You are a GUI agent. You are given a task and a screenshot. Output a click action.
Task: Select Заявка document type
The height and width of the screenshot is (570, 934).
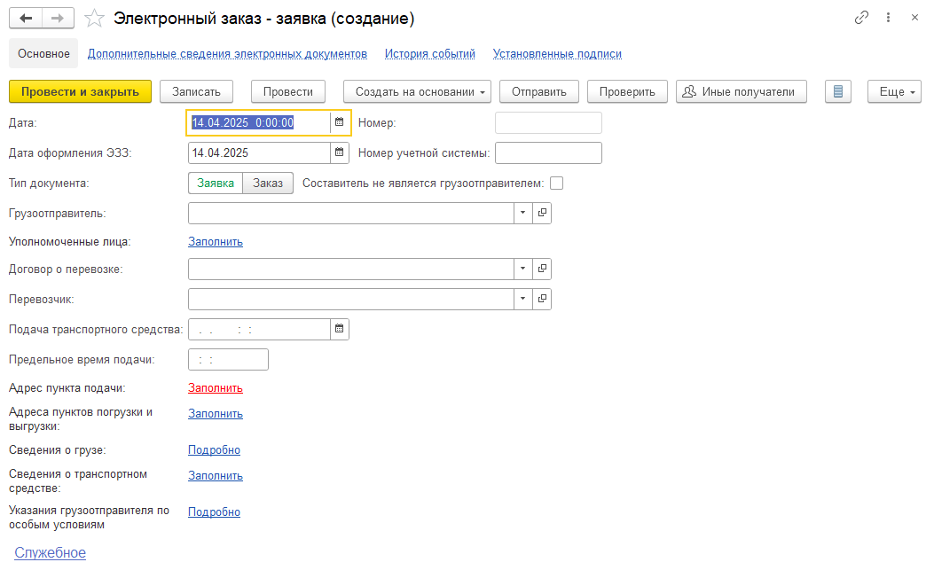coord(216,183)
